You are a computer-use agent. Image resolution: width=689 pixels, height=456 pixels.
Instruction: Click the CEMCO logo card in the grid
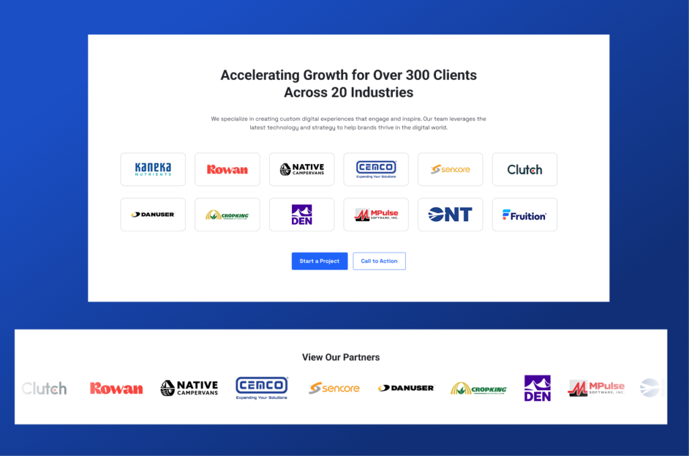(376, 169)
